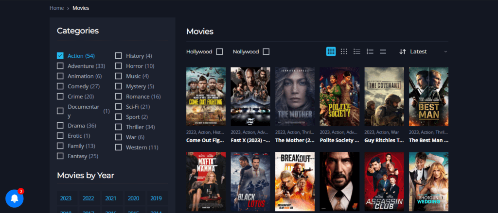Enable the Romance category checkbox

119,97
